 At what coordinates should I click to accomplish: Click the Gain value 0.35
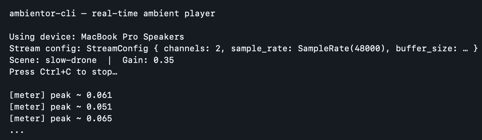[164, 60]
